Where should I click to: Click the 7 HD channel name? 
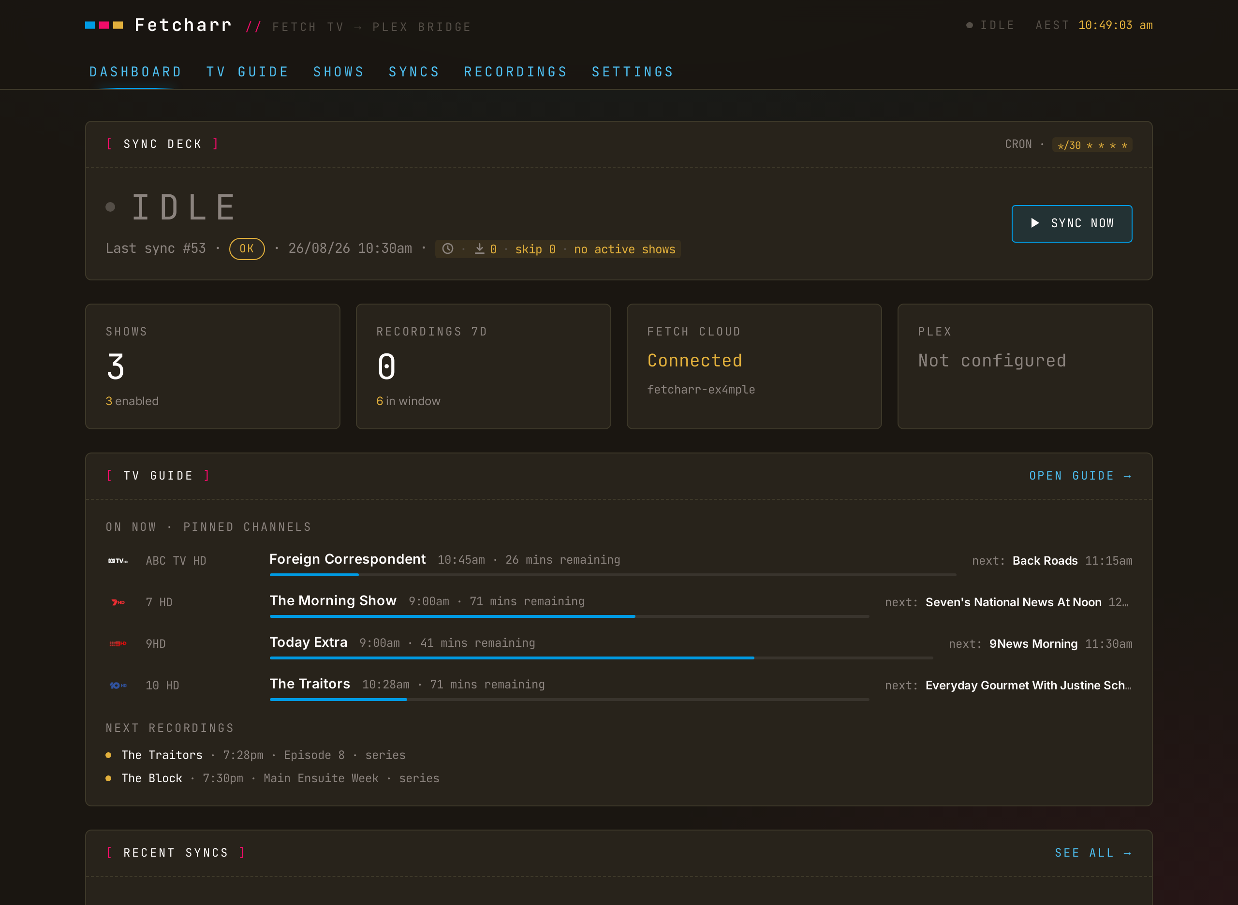tap(159, 602)
